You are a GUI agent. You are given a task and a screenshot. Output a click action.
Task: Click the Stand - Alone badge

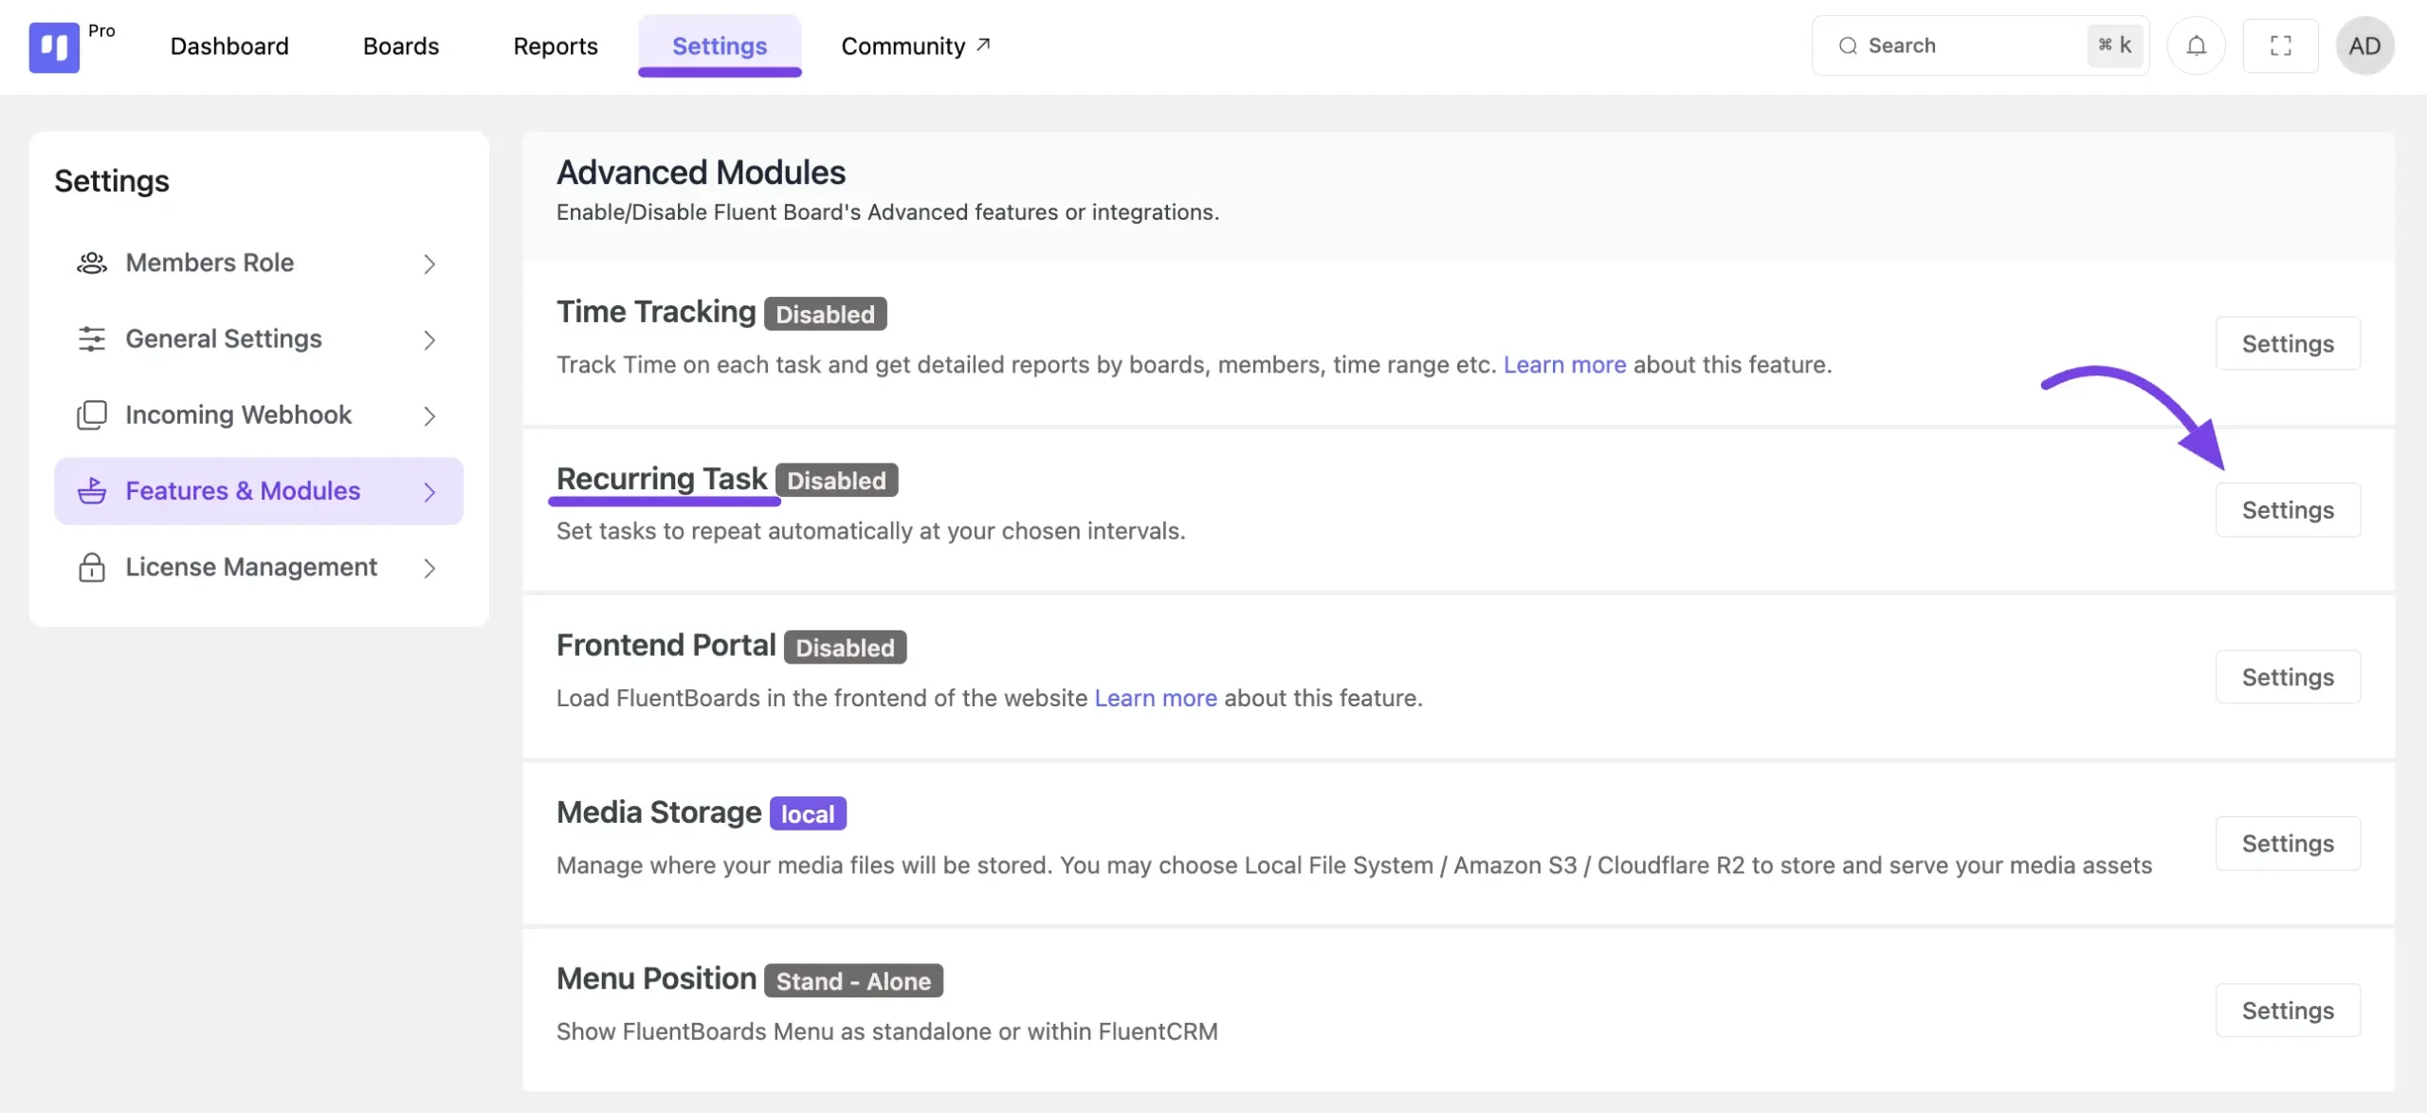pyautogui.click(x=853, y=980)
